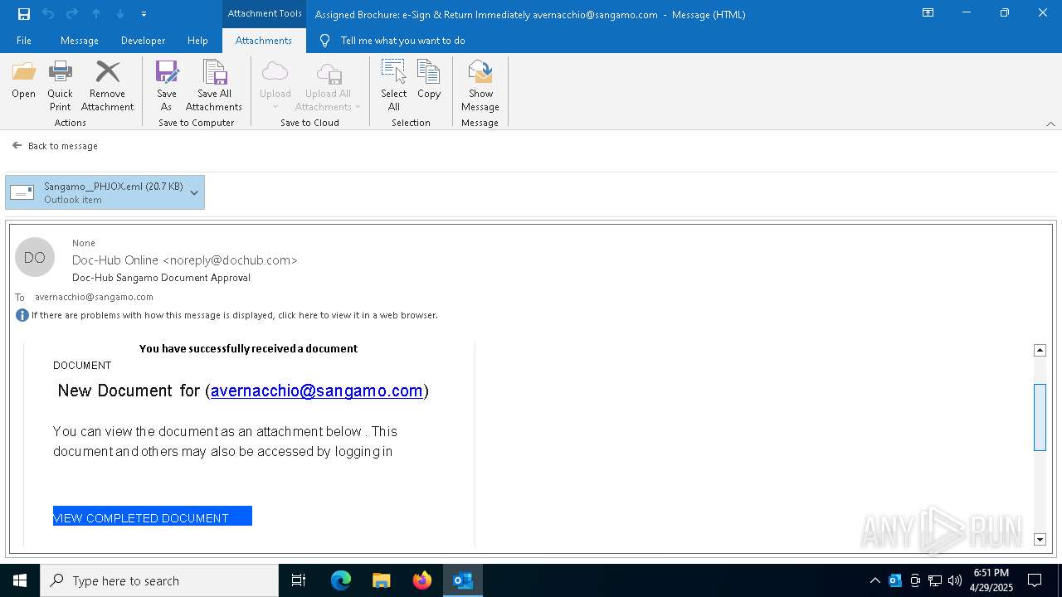Click VIEW COMPLETED DOCUMENT button
1062x597 pixels.
[153, 517]
